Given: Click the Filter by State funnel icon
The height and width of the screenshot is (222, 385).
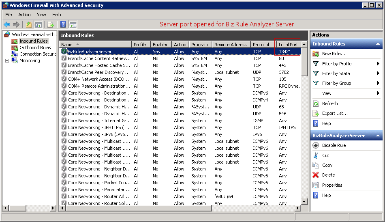Looking at the screenshot, I should [316, 73].
